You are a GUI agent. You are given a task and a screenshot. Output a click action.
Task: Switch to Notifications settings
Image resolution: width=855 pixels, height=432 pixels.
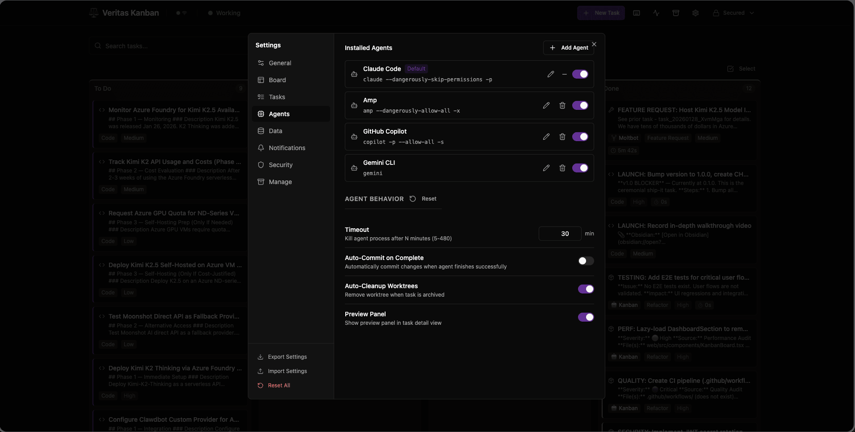[287, 148]
